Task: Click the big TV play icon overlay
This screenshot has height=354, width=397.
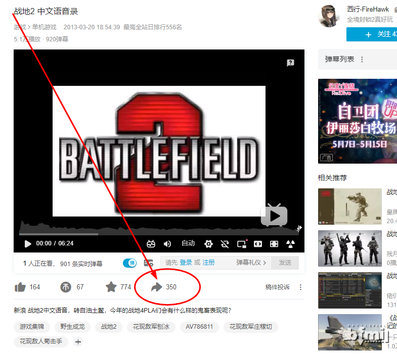Action: pos(274,215)
